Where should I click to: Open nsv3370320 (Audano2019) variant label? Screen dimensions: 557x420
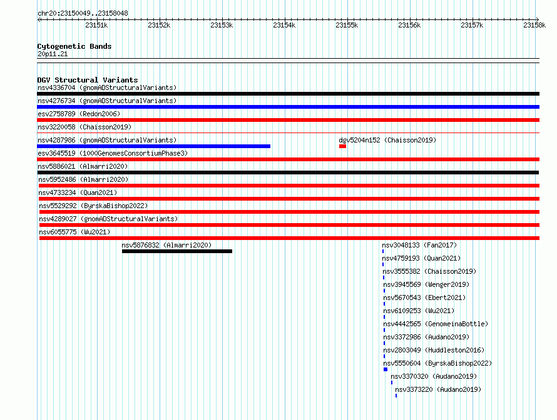pyautogui.click(x=434, y=376)
